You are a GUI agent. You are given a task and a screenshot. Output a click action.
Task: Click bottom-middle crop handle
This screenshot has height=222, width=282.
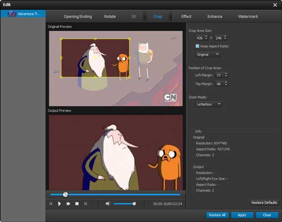[95, 77]
